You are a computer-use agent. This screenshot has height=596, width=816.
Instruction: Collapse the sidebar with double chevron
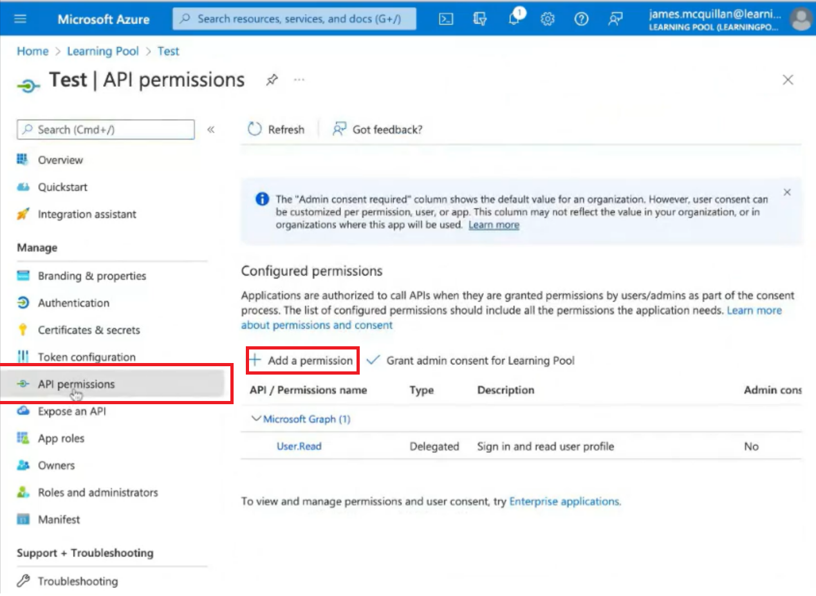[210, 129]
